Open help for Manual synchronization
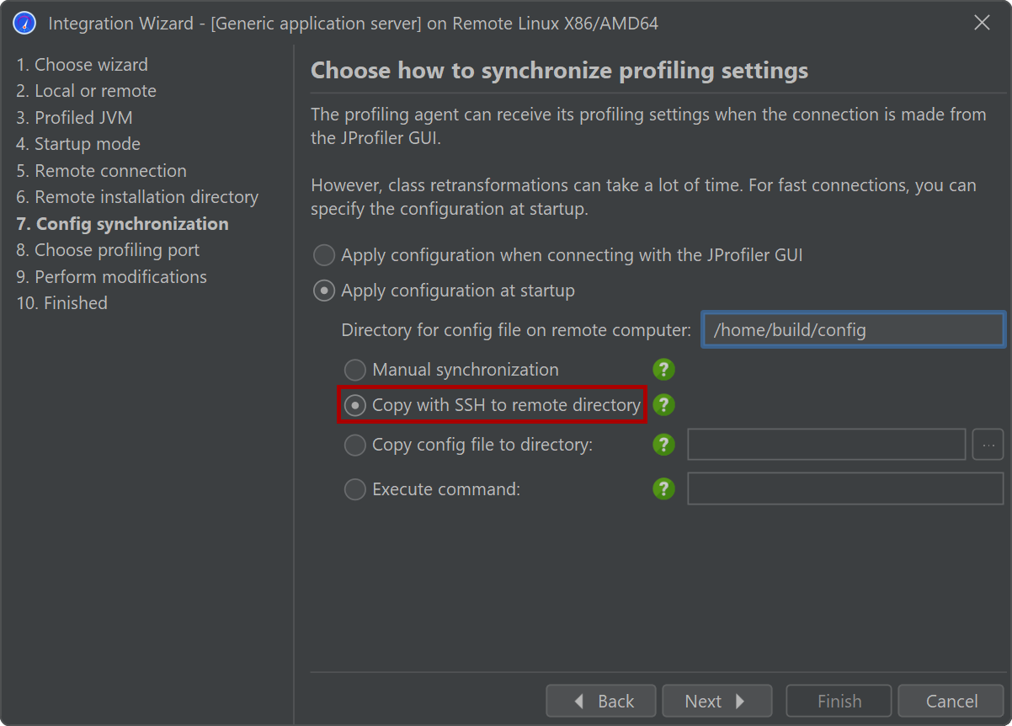The width and height of the screenshot is (1012, 726). pos(663,370)
